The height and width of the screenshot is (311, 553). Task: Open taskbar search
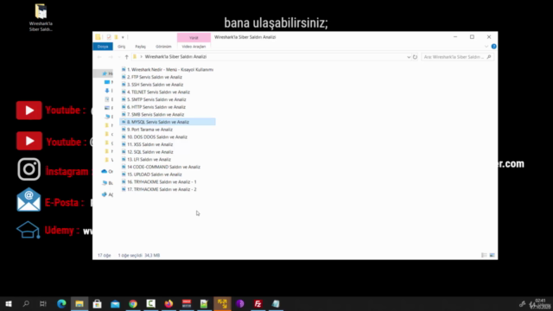(x=26, y=303)
